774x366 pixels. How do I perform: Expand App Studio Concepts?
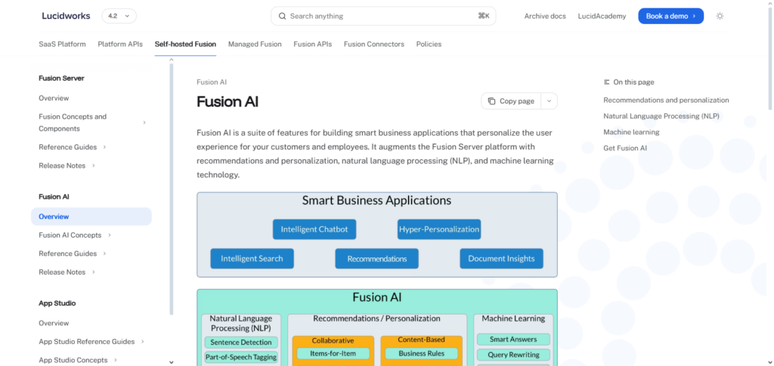pos(116,360)
